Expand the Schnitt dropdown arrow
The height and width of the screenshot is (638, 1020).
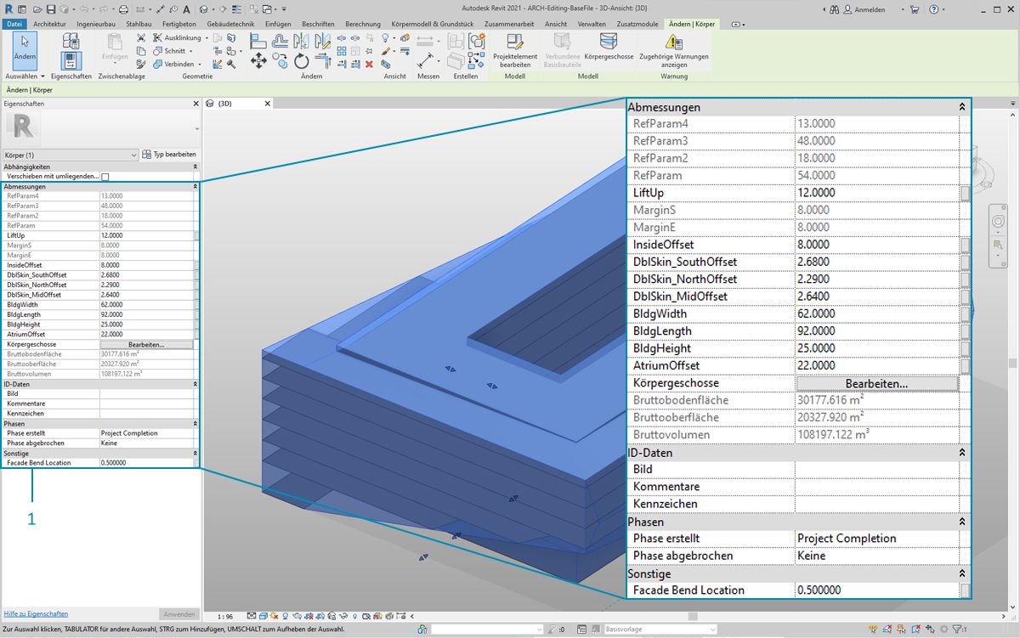pos(191,51)
